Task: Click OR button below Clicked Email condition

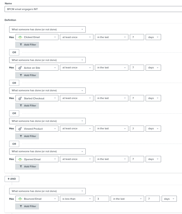Action: (14, 52)
